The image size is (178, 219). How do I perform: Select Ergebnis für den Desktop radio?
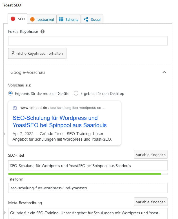click(76, 93)
